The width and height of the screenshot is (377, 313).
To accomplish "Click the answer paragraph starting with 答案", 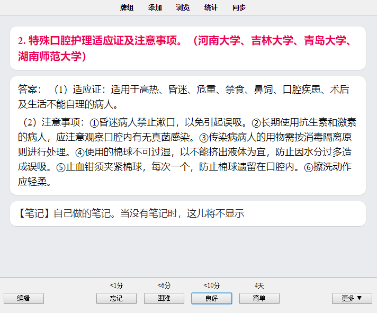I will (183, 96).
